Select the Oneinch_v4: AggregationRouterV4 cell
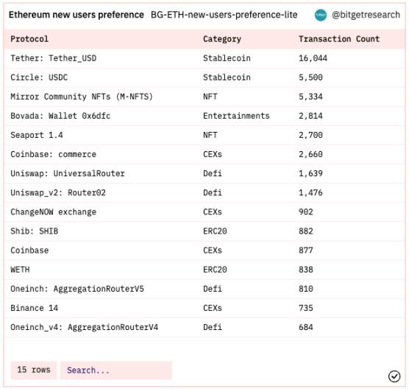409x389 pixels. click(85, 327)
